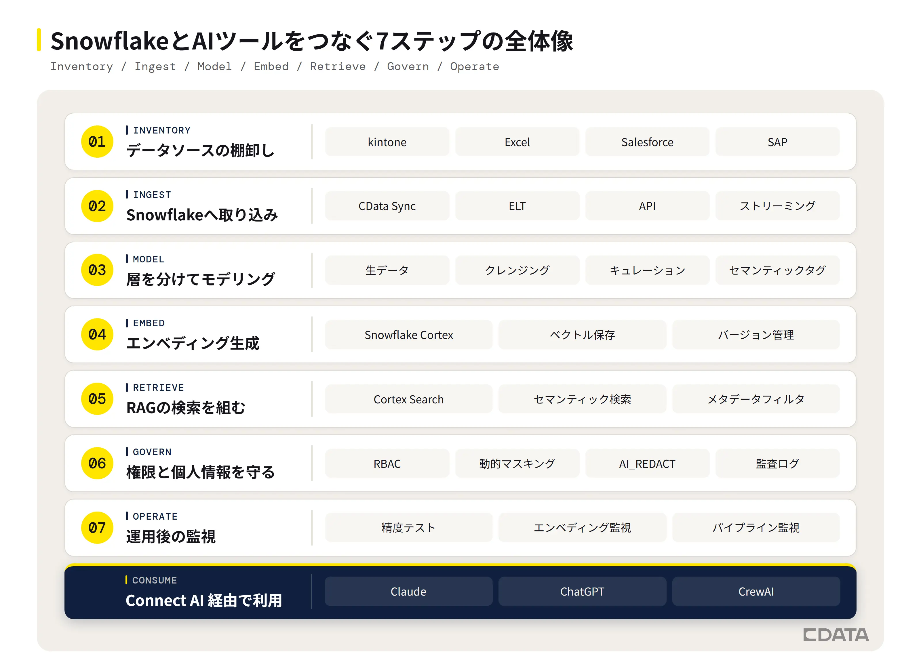
Task: Click the main slide title text
Action: (x=311, y=41)
